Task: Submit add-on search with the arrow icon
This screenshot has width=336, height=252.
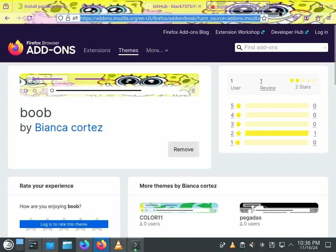Action: tap(324, 48)
